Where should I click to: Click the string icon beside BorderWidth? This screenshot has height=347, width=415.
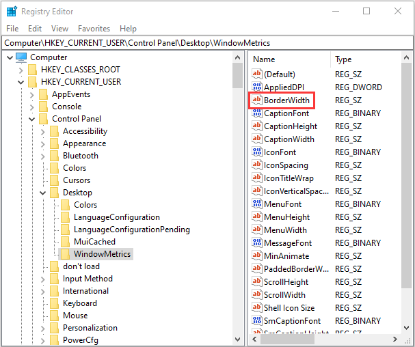point(257,100)
